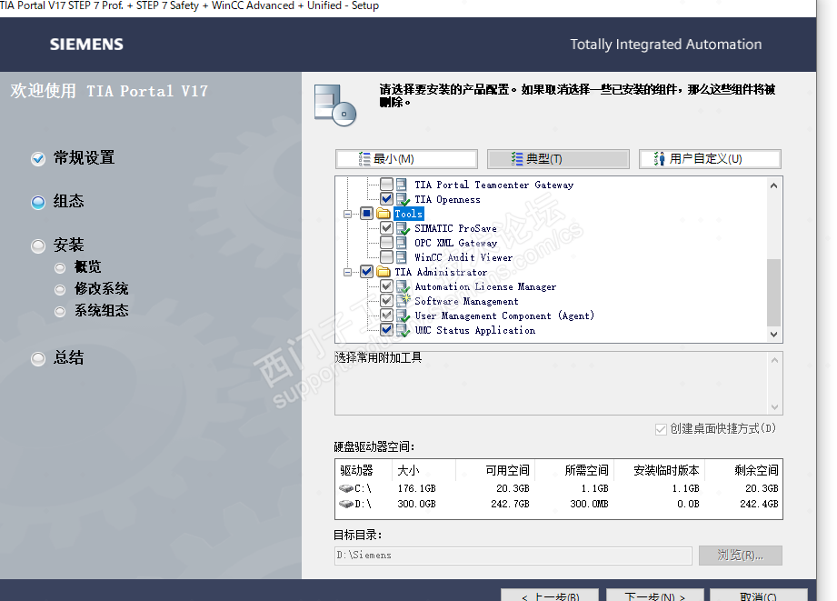The height and width of the screenshot is (601, 837).
Task: Toggle the 创建桌面快捷方式 checkbox
Action: click(x=661, y=429)
